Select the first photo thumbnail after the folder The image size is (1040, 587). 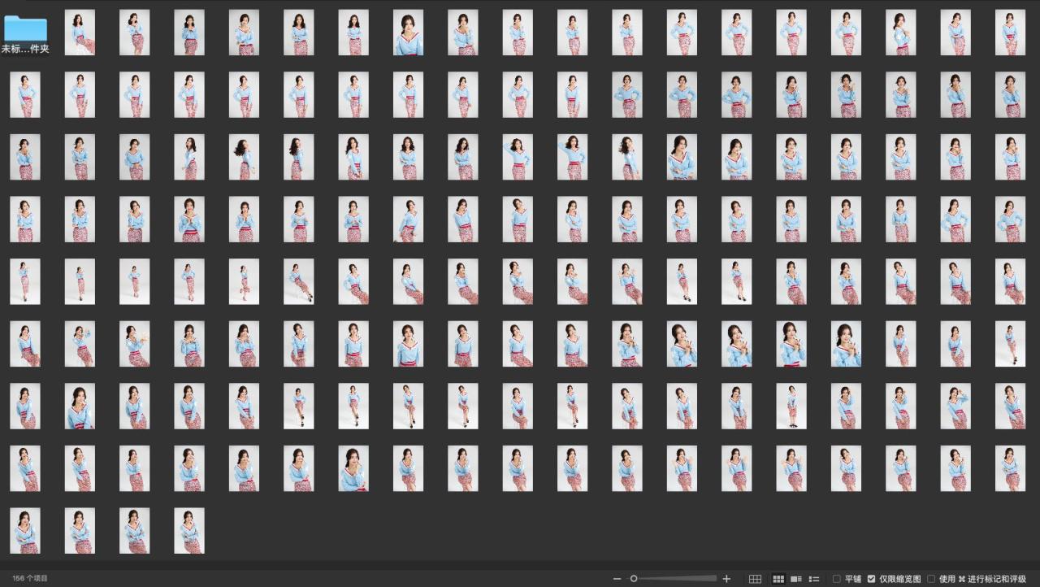(80, 33)
